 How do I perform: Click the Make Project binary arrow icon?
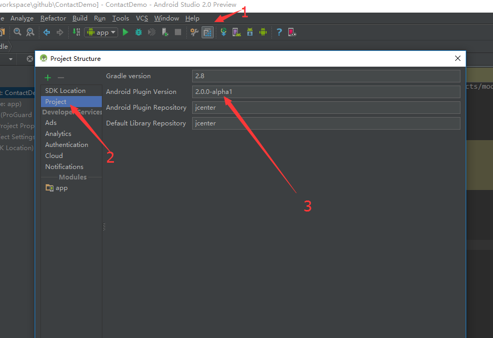[77, 32]
